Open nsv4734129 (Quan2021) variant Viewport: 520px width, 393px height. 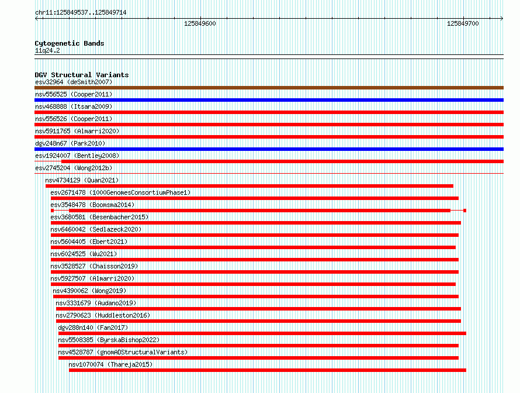82,180
